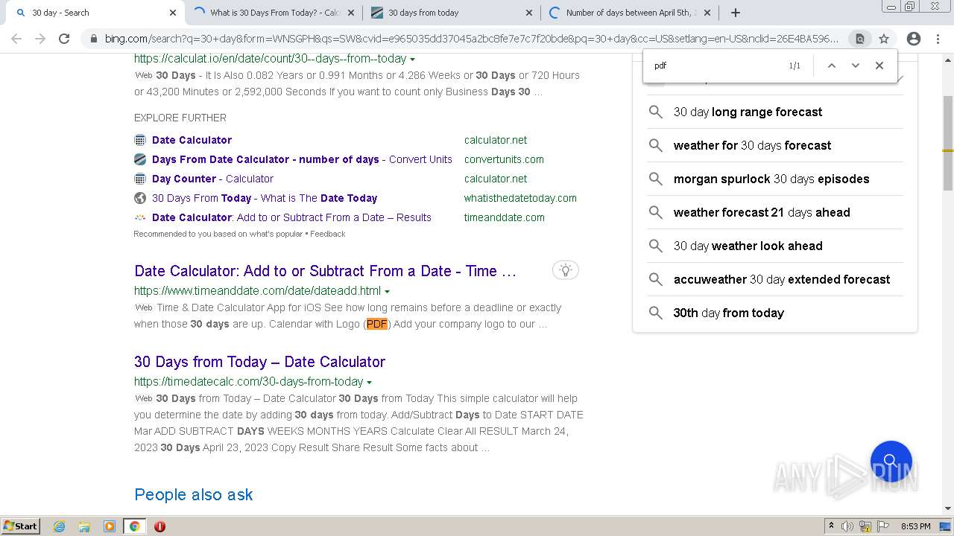Open 'Date Calculator: Add to or Subtract From a Date – Results'

pyautogui.click(x=291, y=217)
